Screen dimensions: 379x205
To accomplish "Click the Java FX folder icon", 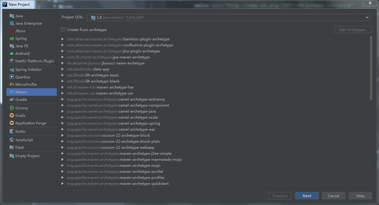I will (12, 46).
